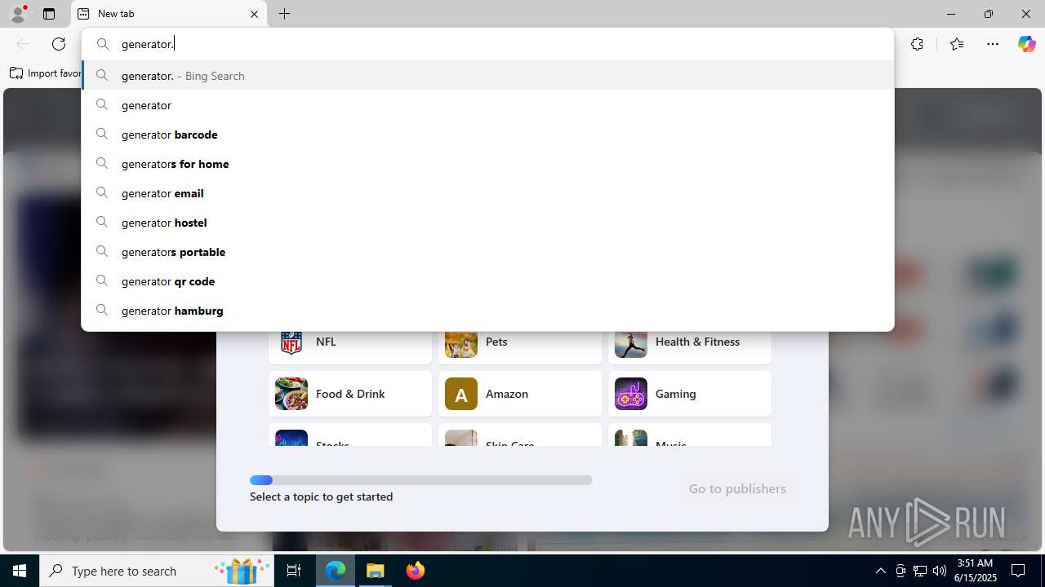
Task: Select the plain 'generator' suggestion
Action: tap(487, 105)
